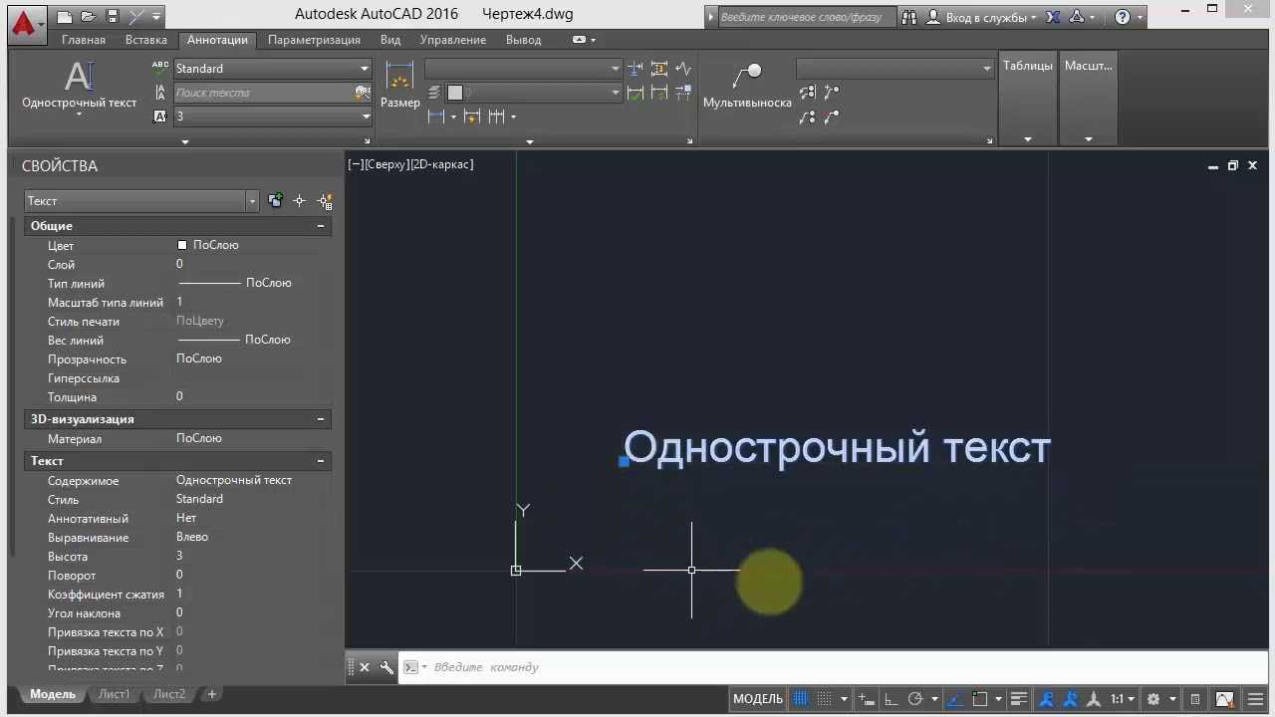
Task: Click the МОДЕЛЬ button in status bar
Action: coord(758,699)
